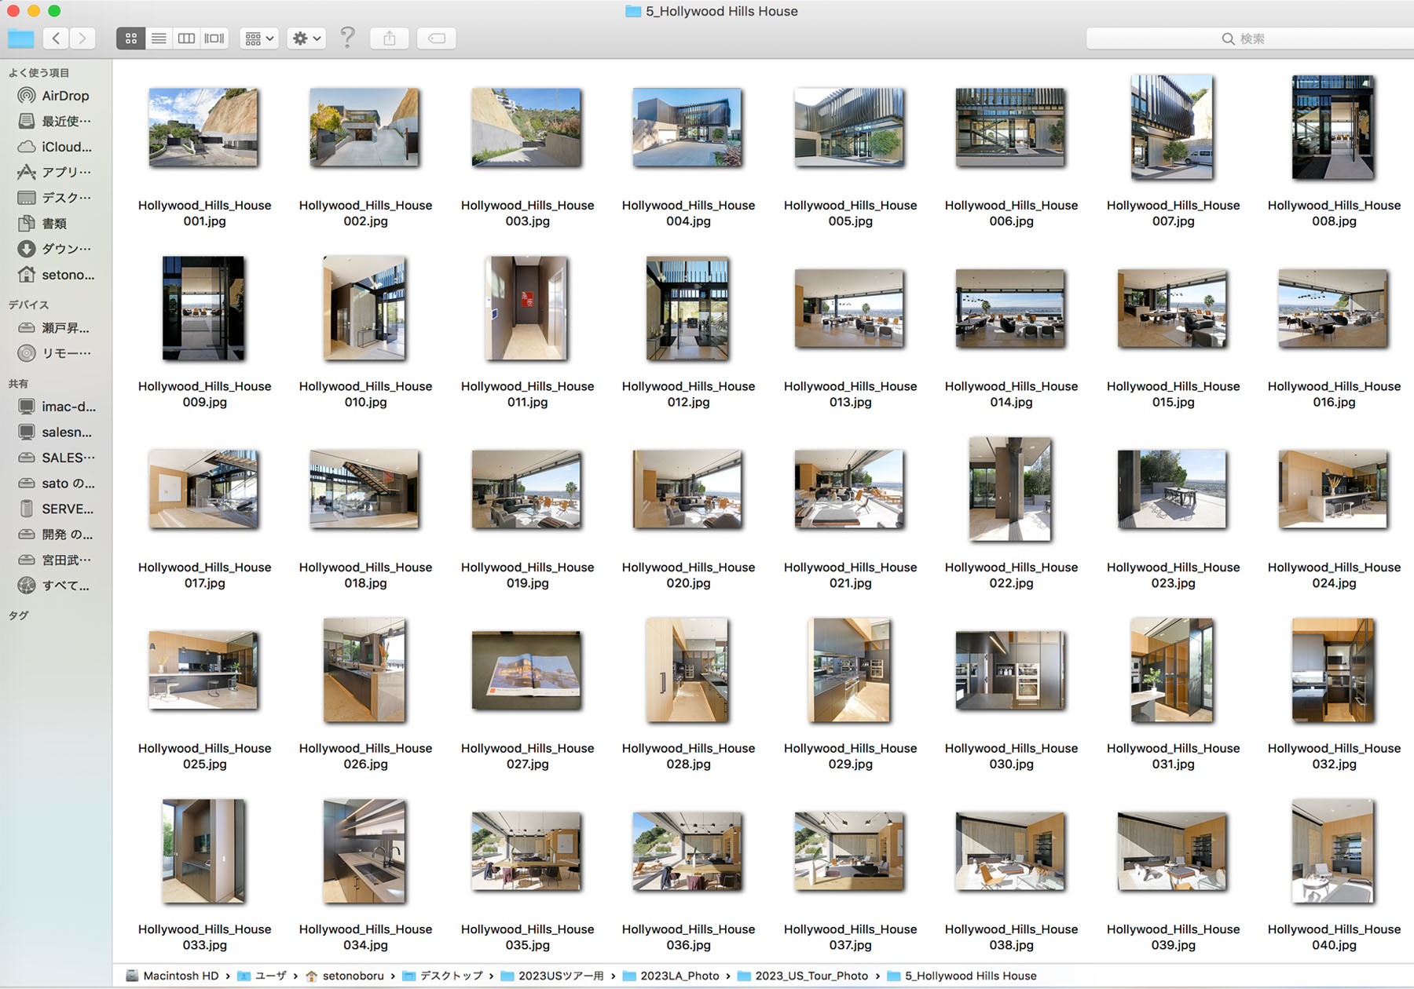Open setonoboru folder in path bar

click(353, 976)
